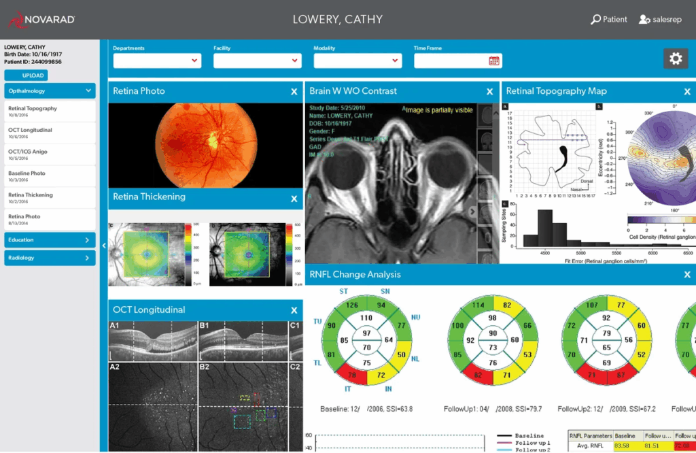Screen dimensions: 696x453
Task: Click the Time Frame calendar icon
Action: coord(494,61)
